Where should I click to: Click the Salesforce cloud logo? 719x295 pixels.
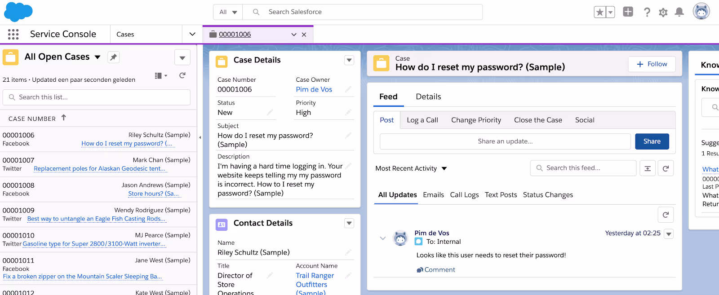click(18, 12)
